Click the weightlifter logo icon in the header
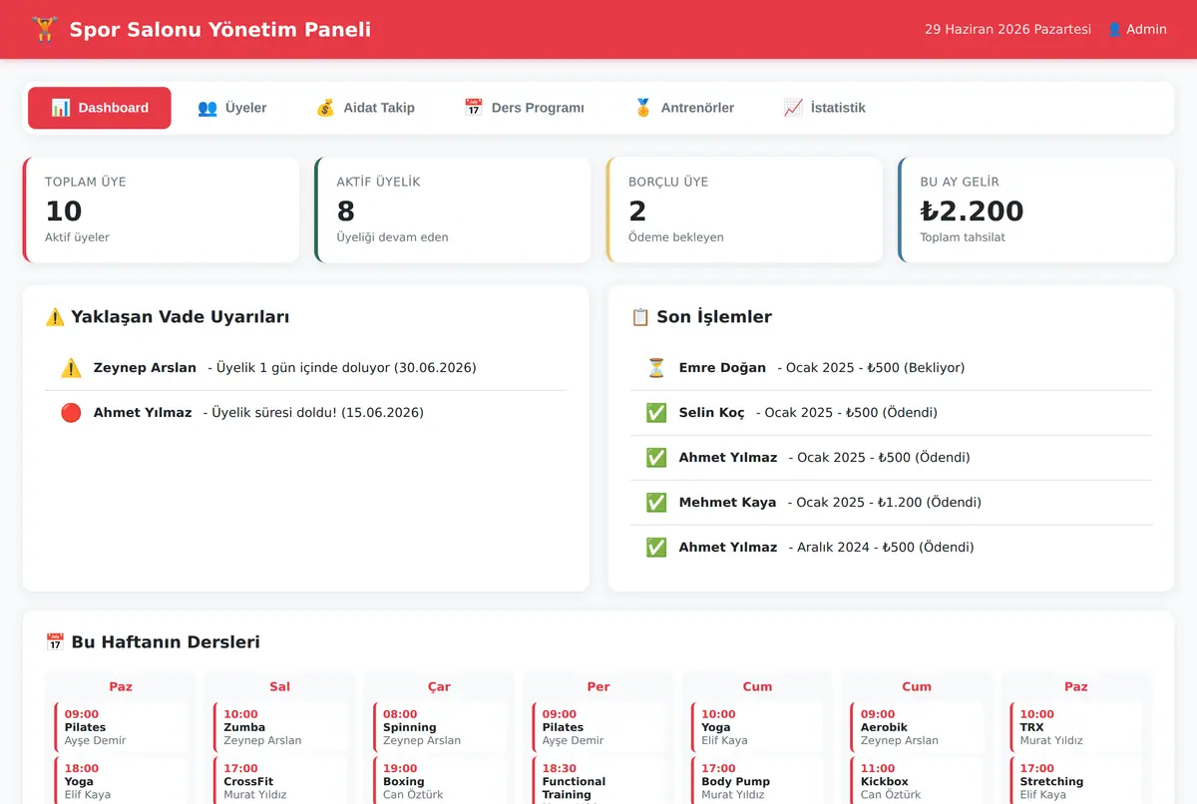This screenshot has width=1197, height=804. coord(44,29)
